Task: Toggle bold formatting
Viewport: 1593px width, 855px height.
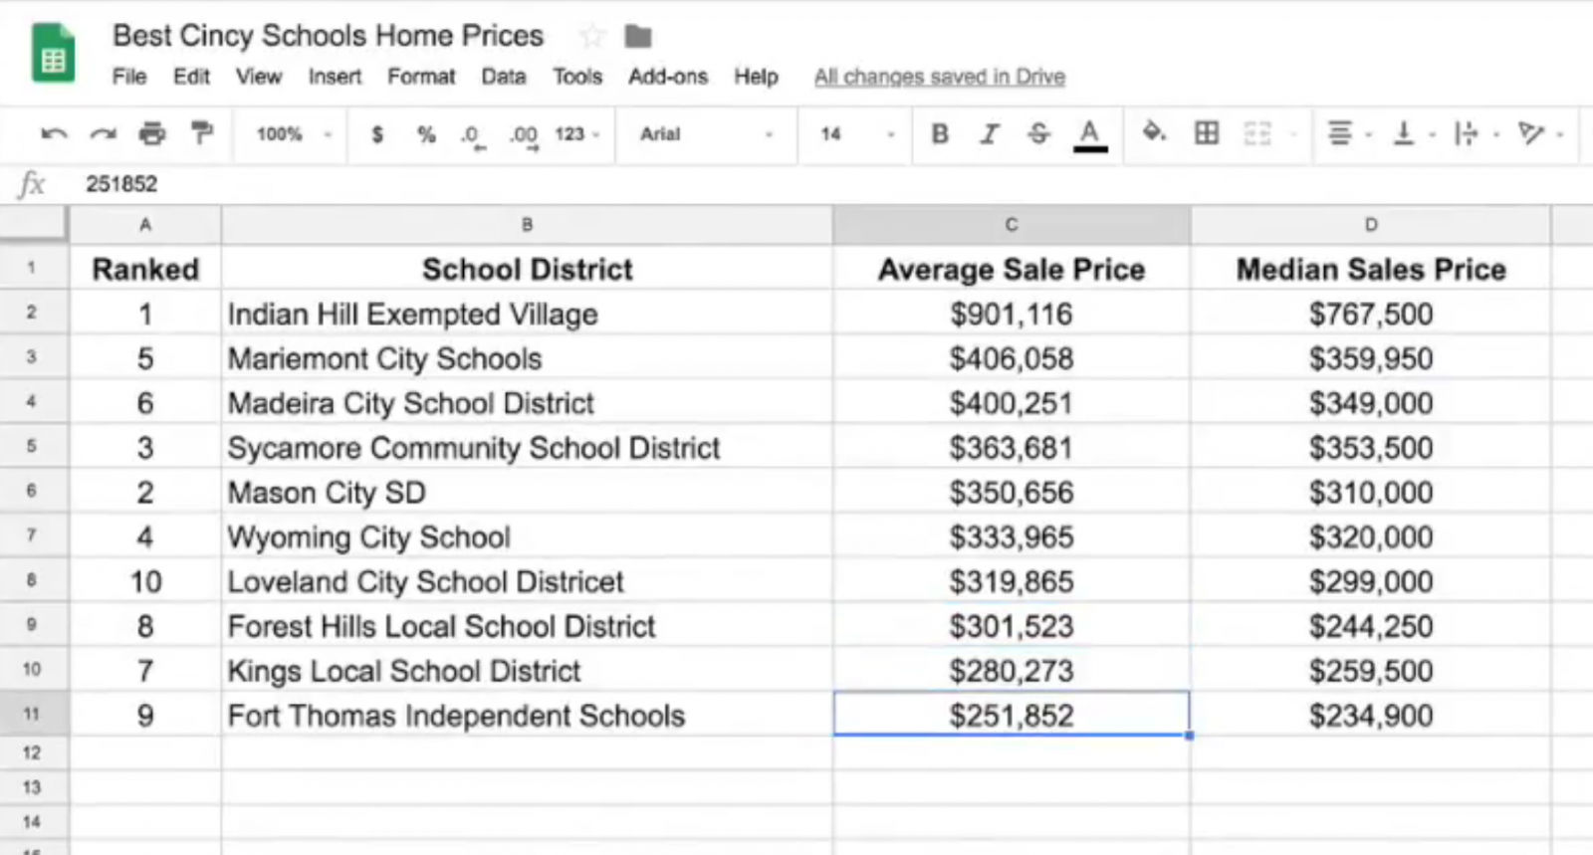Action: pyautogui.click(x=940, y=133)
